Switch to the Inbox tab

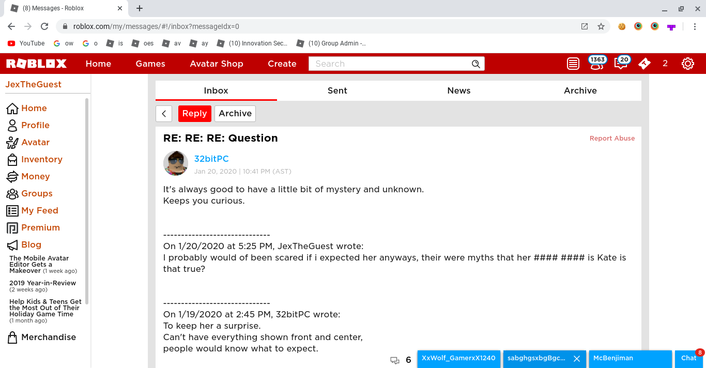(216, 90)
